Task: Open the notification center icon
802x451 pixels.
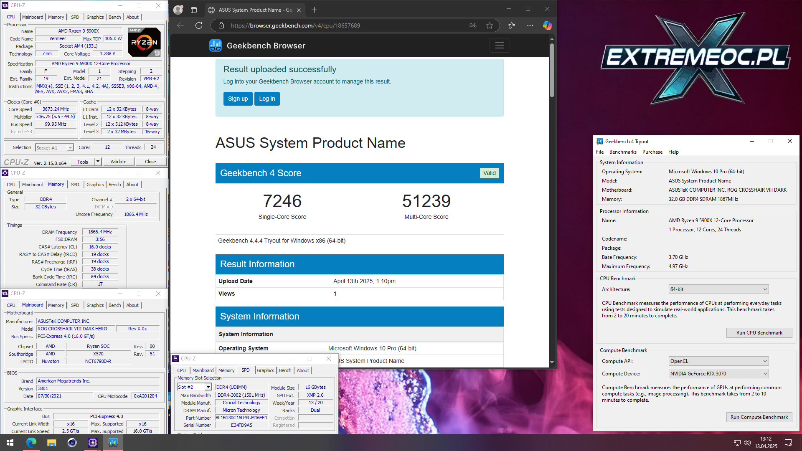Action: coord(788,443)
